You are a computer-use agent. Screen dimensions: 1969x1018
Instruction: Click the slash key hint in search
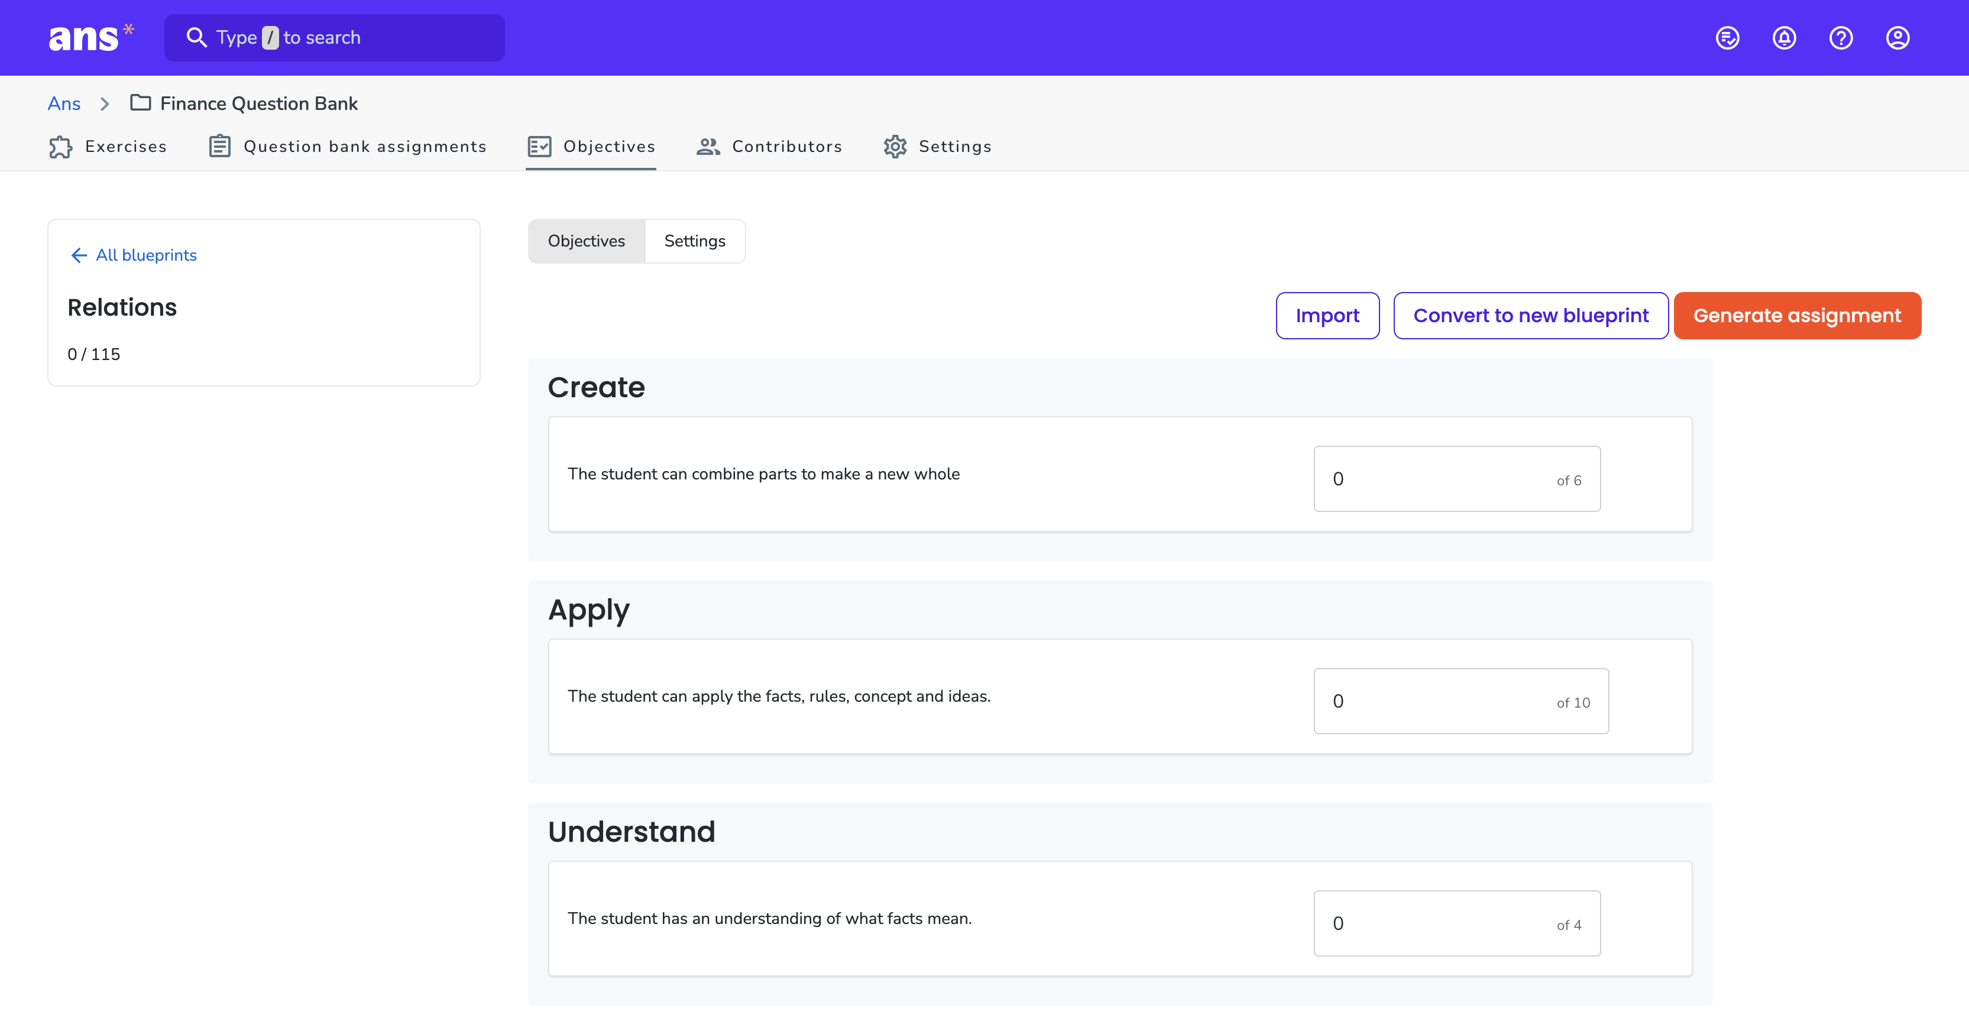click(x=270, y=37)
